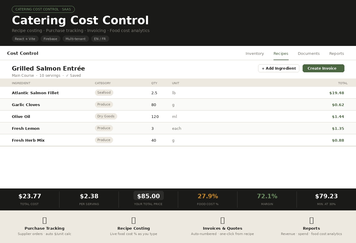The image size is (356, 243).
Task: Click the Multi-tenant tag
Action: (76, 39)
